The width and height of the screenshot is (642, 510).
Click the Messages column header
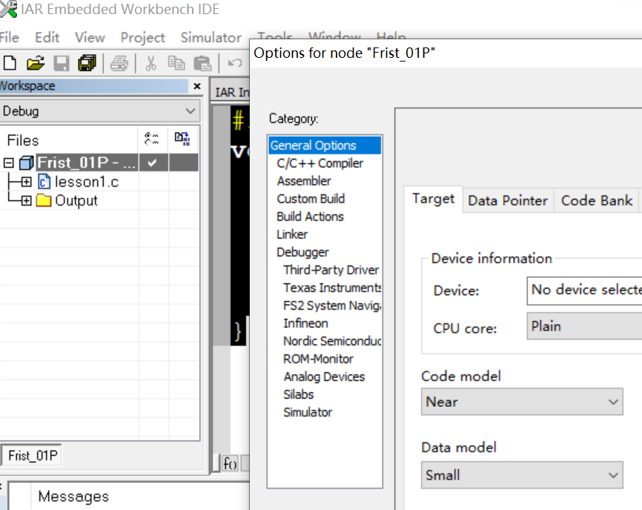point(73,497)
